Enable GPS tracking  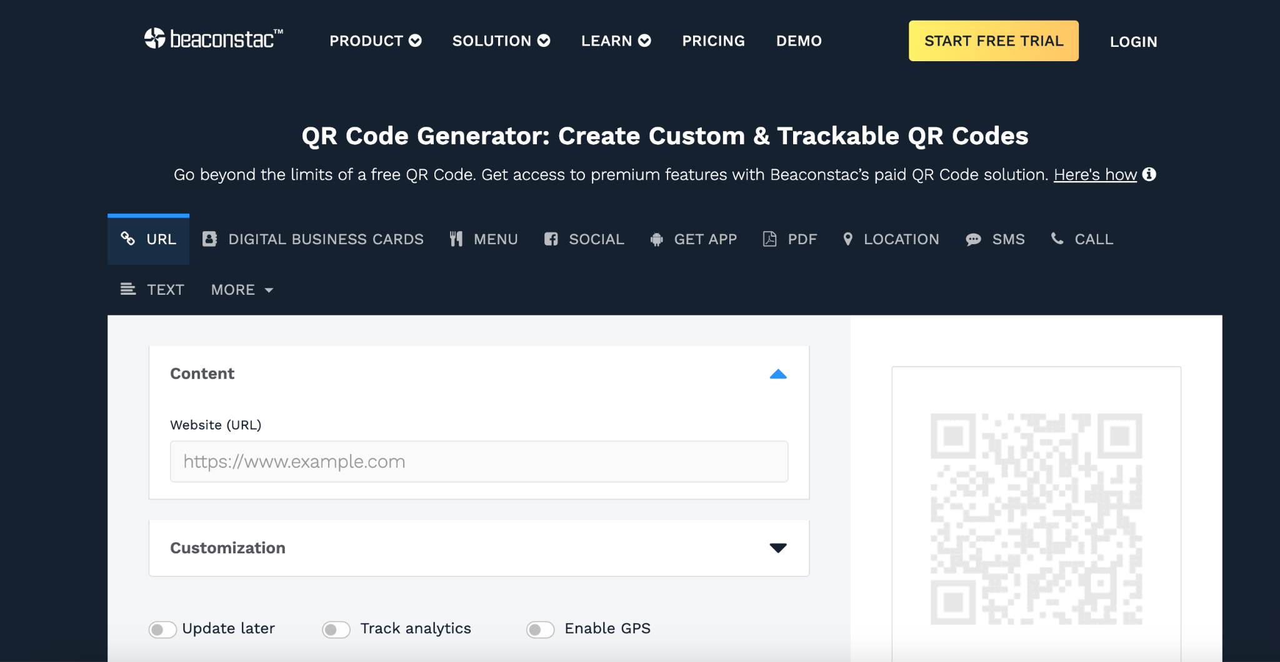[x=540, y=629]
